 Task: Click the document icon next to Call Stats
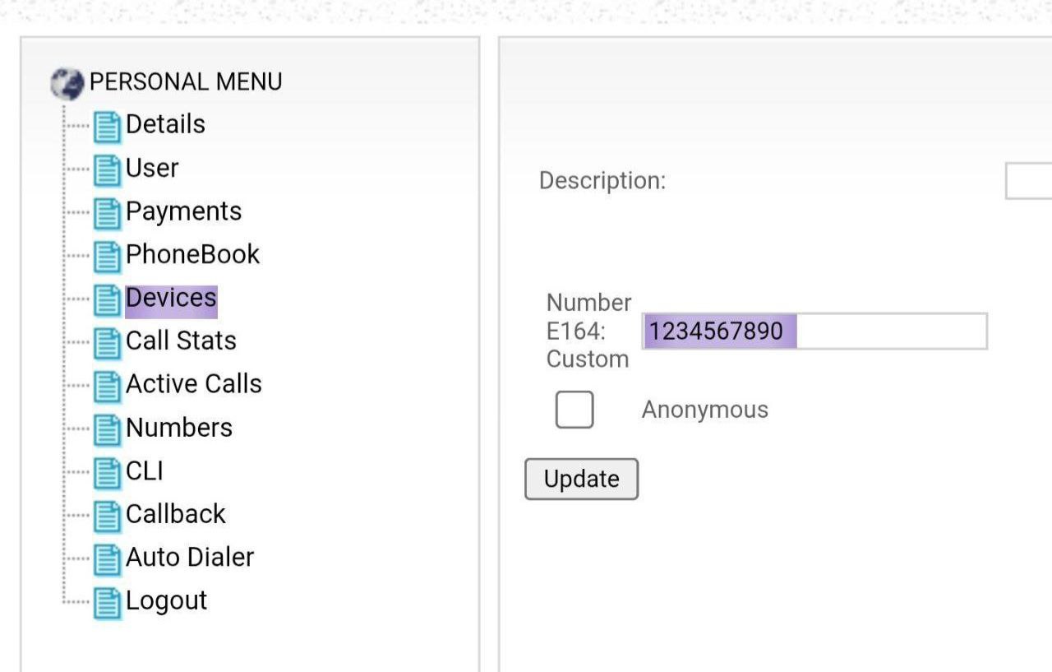click(x=107, y=343)
